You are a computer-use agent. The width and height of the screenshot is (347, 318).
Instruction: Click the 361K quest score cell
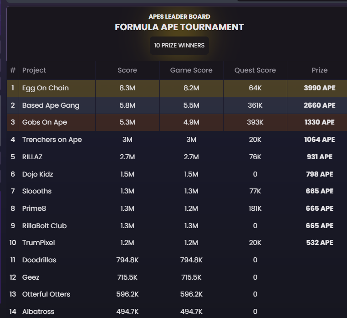point(255,105)
